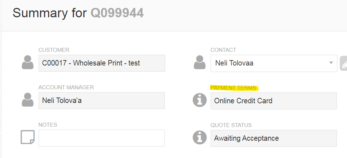Click the Online Credit Card payment terms field
The width and height of the screenshot is (347, 158).
[273, 101]
